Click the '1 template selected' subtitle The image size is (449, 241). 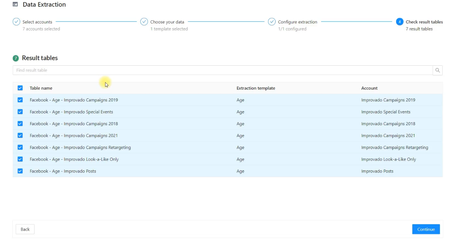pos(169,29)
